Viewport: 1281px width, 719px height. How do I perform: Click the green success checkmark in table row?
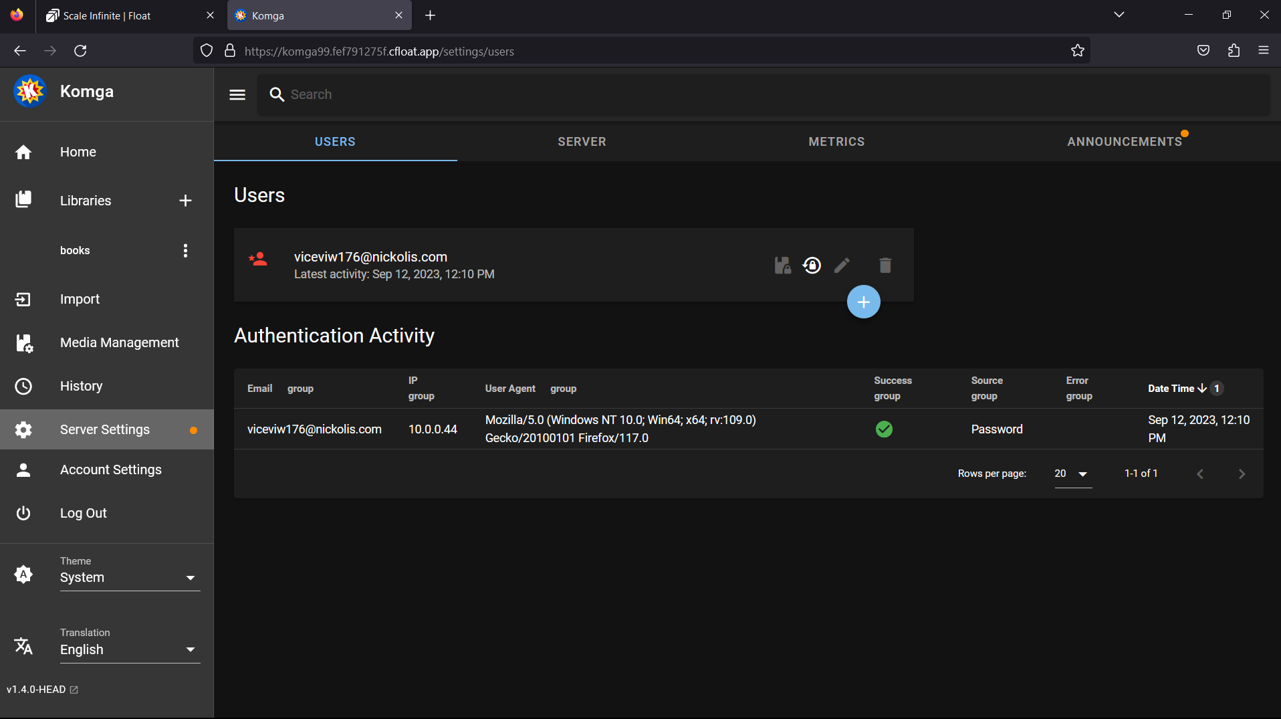click(x=884, y=429)
